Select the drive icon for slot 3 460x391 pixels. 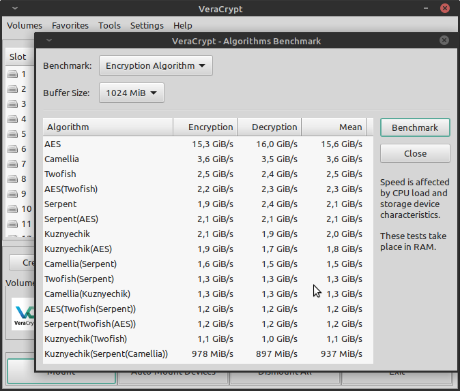[12, 104]
